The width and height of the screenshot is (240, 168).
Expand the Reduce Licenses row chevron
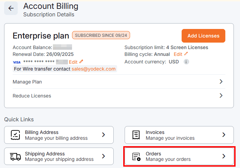(221, 96)
